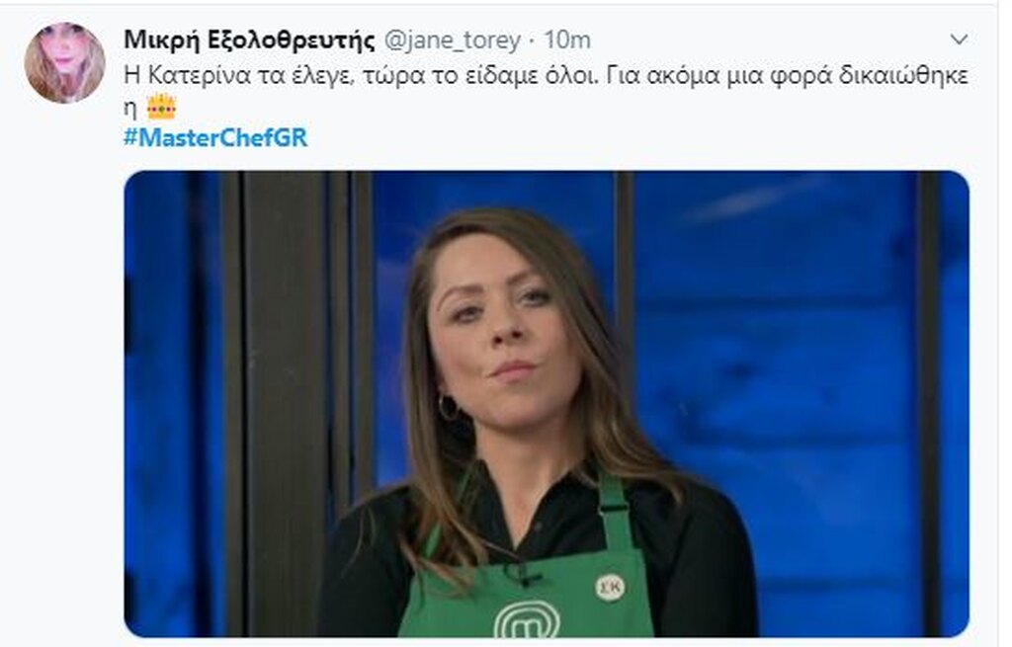Open the attached photo of the contestant
The image size is (1012, 647).
coord(546,404)
